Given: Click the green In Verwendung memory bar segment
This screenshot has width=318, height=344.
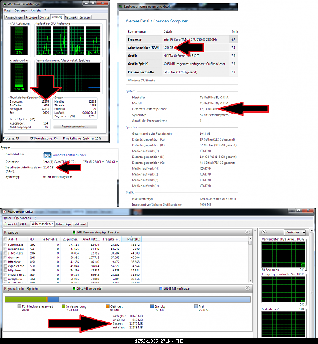Looking at the screenshot, I should point(25,299).
